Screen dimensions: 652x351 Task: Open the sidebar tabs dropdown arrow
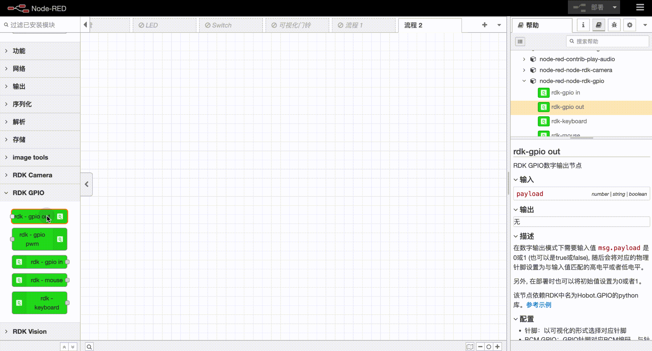click(x=645, y=25)
